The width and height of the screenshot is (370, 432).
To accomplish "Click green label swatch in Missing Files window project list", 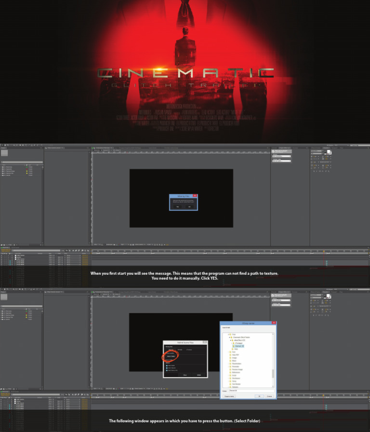I will coord(26,167).
